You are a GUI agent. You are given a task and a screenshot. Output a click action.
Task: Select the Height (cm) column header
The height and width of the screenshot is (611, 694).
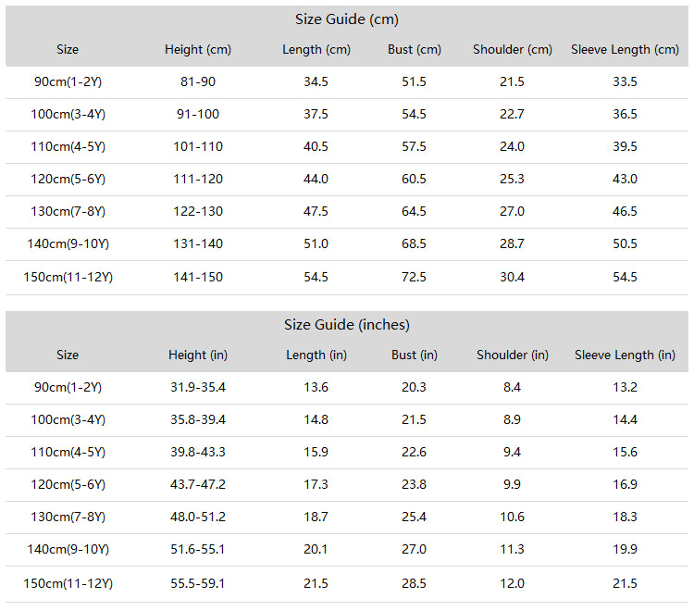[198, 50]
